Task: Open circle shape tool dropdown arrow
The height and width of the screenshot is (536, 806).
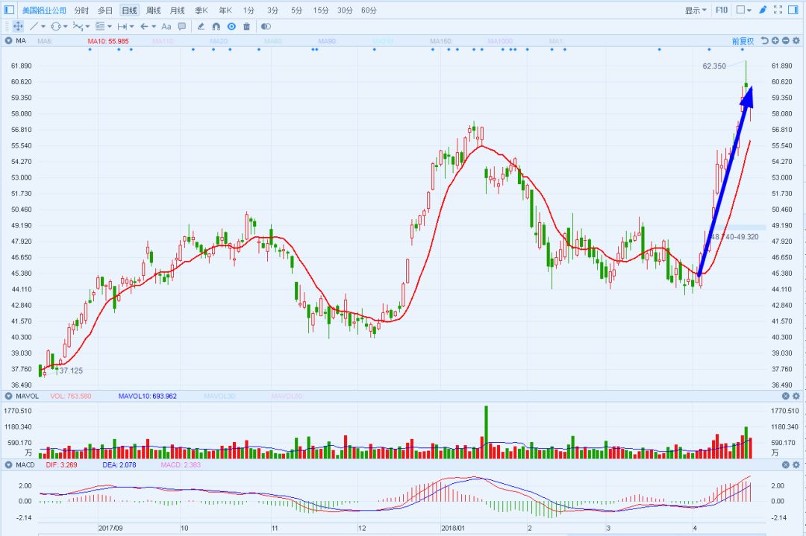Action: coord(65,27)
